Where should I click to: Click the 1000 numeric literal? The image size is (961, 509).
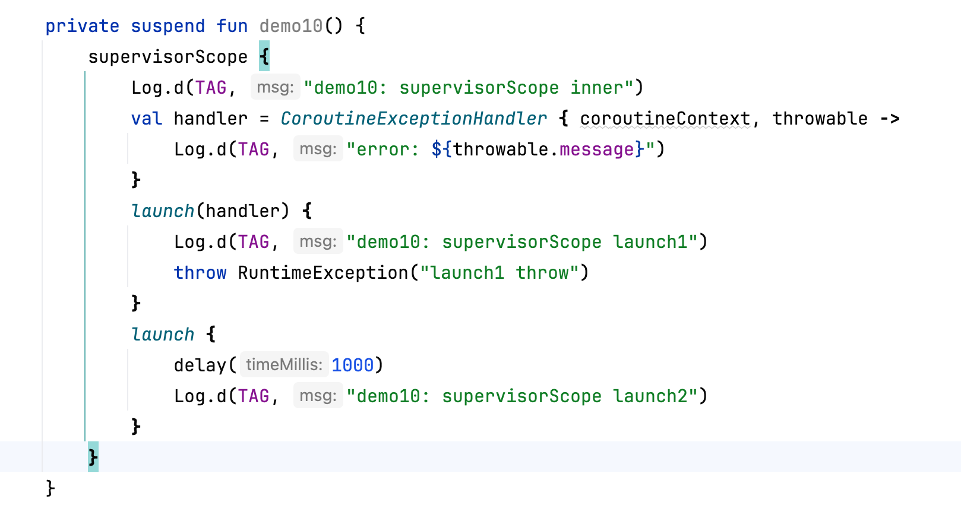pos(352,365)
